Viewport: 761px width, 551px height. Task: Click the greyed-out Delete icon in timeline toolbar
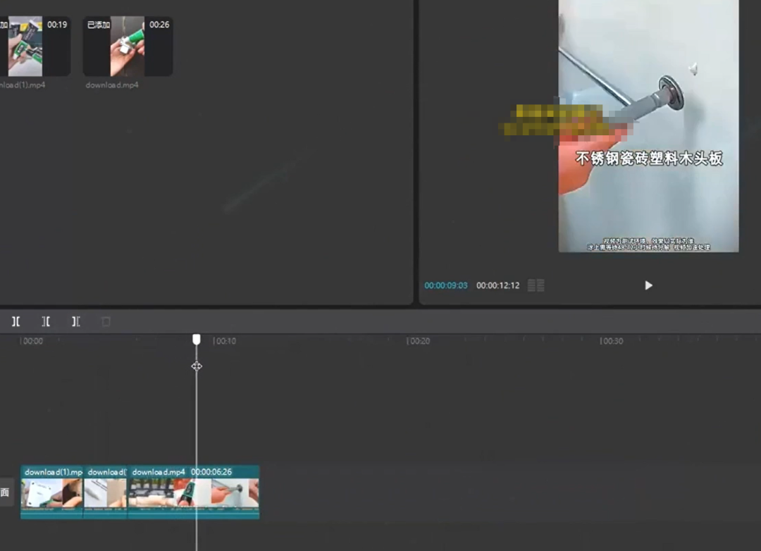click(x=106, y=321)
